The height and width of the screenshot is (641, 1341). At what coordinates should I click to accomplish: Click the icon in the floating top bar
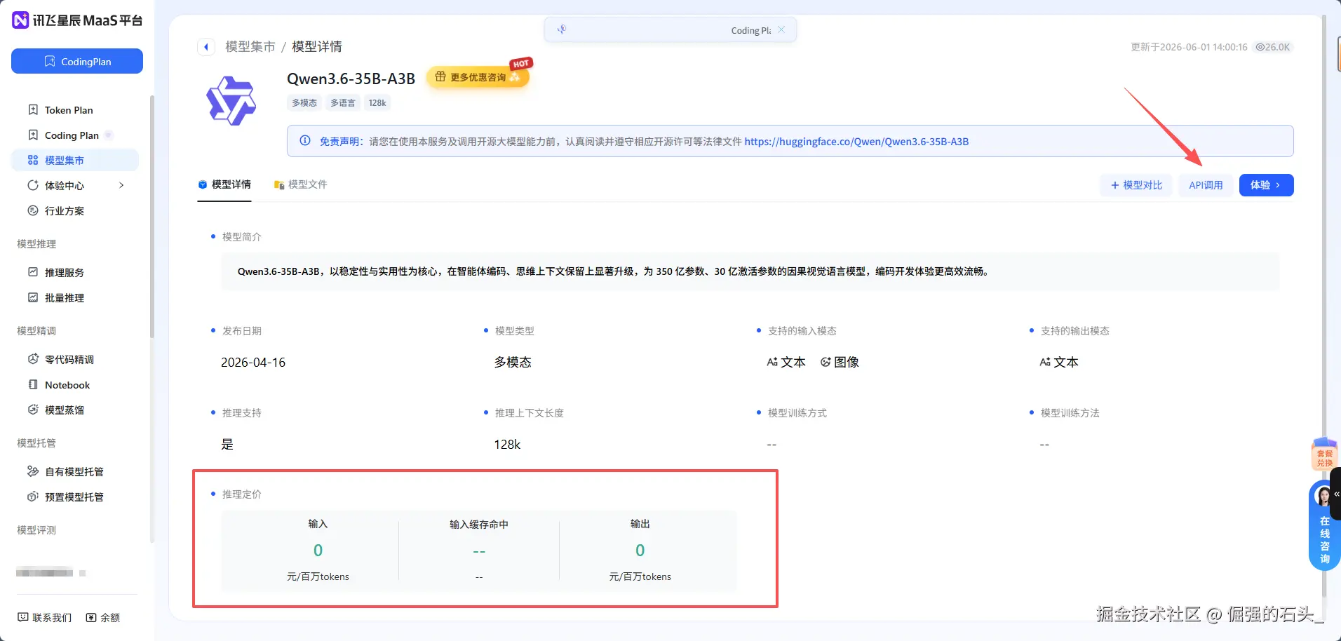click(562, 29)
